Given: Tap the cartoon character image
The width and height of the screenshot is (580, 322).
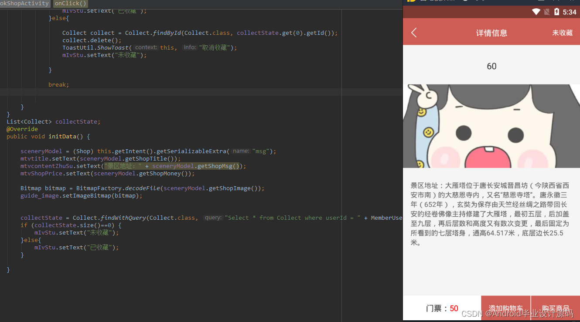Looking at the screenshot, I should [x=492, y=125].
